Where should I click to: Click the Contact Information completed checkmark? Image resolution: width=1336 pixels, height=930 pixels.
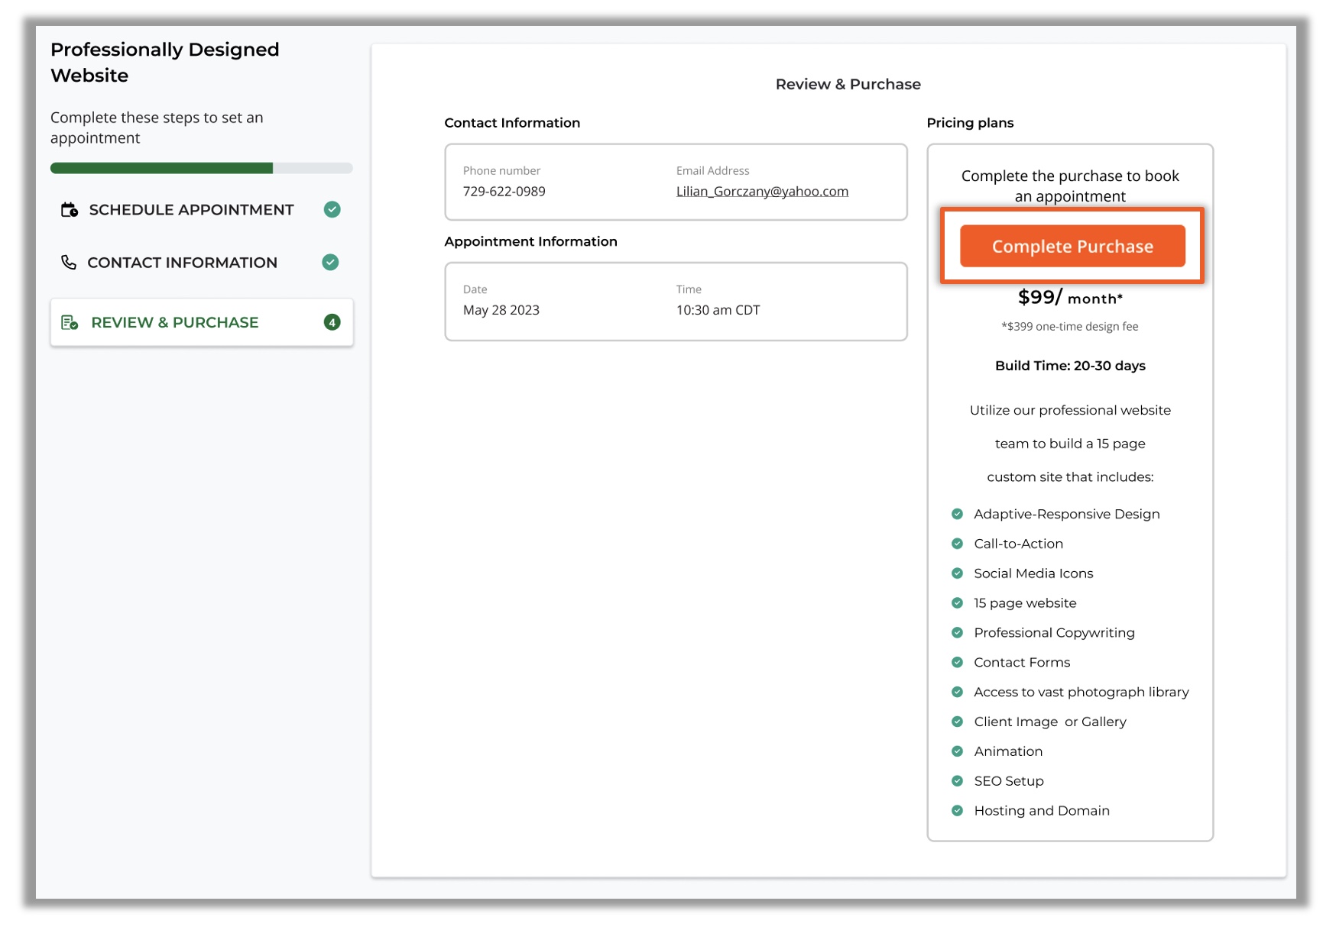[330, 263]
